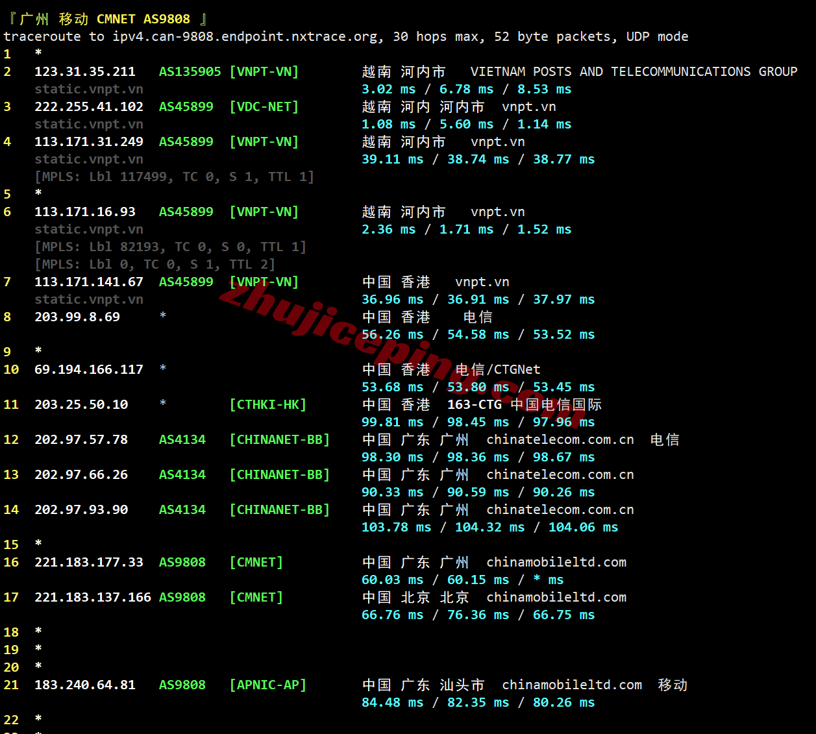Select the 163-CTG 中国电信国际 text
816x734 pixels.
525,404
